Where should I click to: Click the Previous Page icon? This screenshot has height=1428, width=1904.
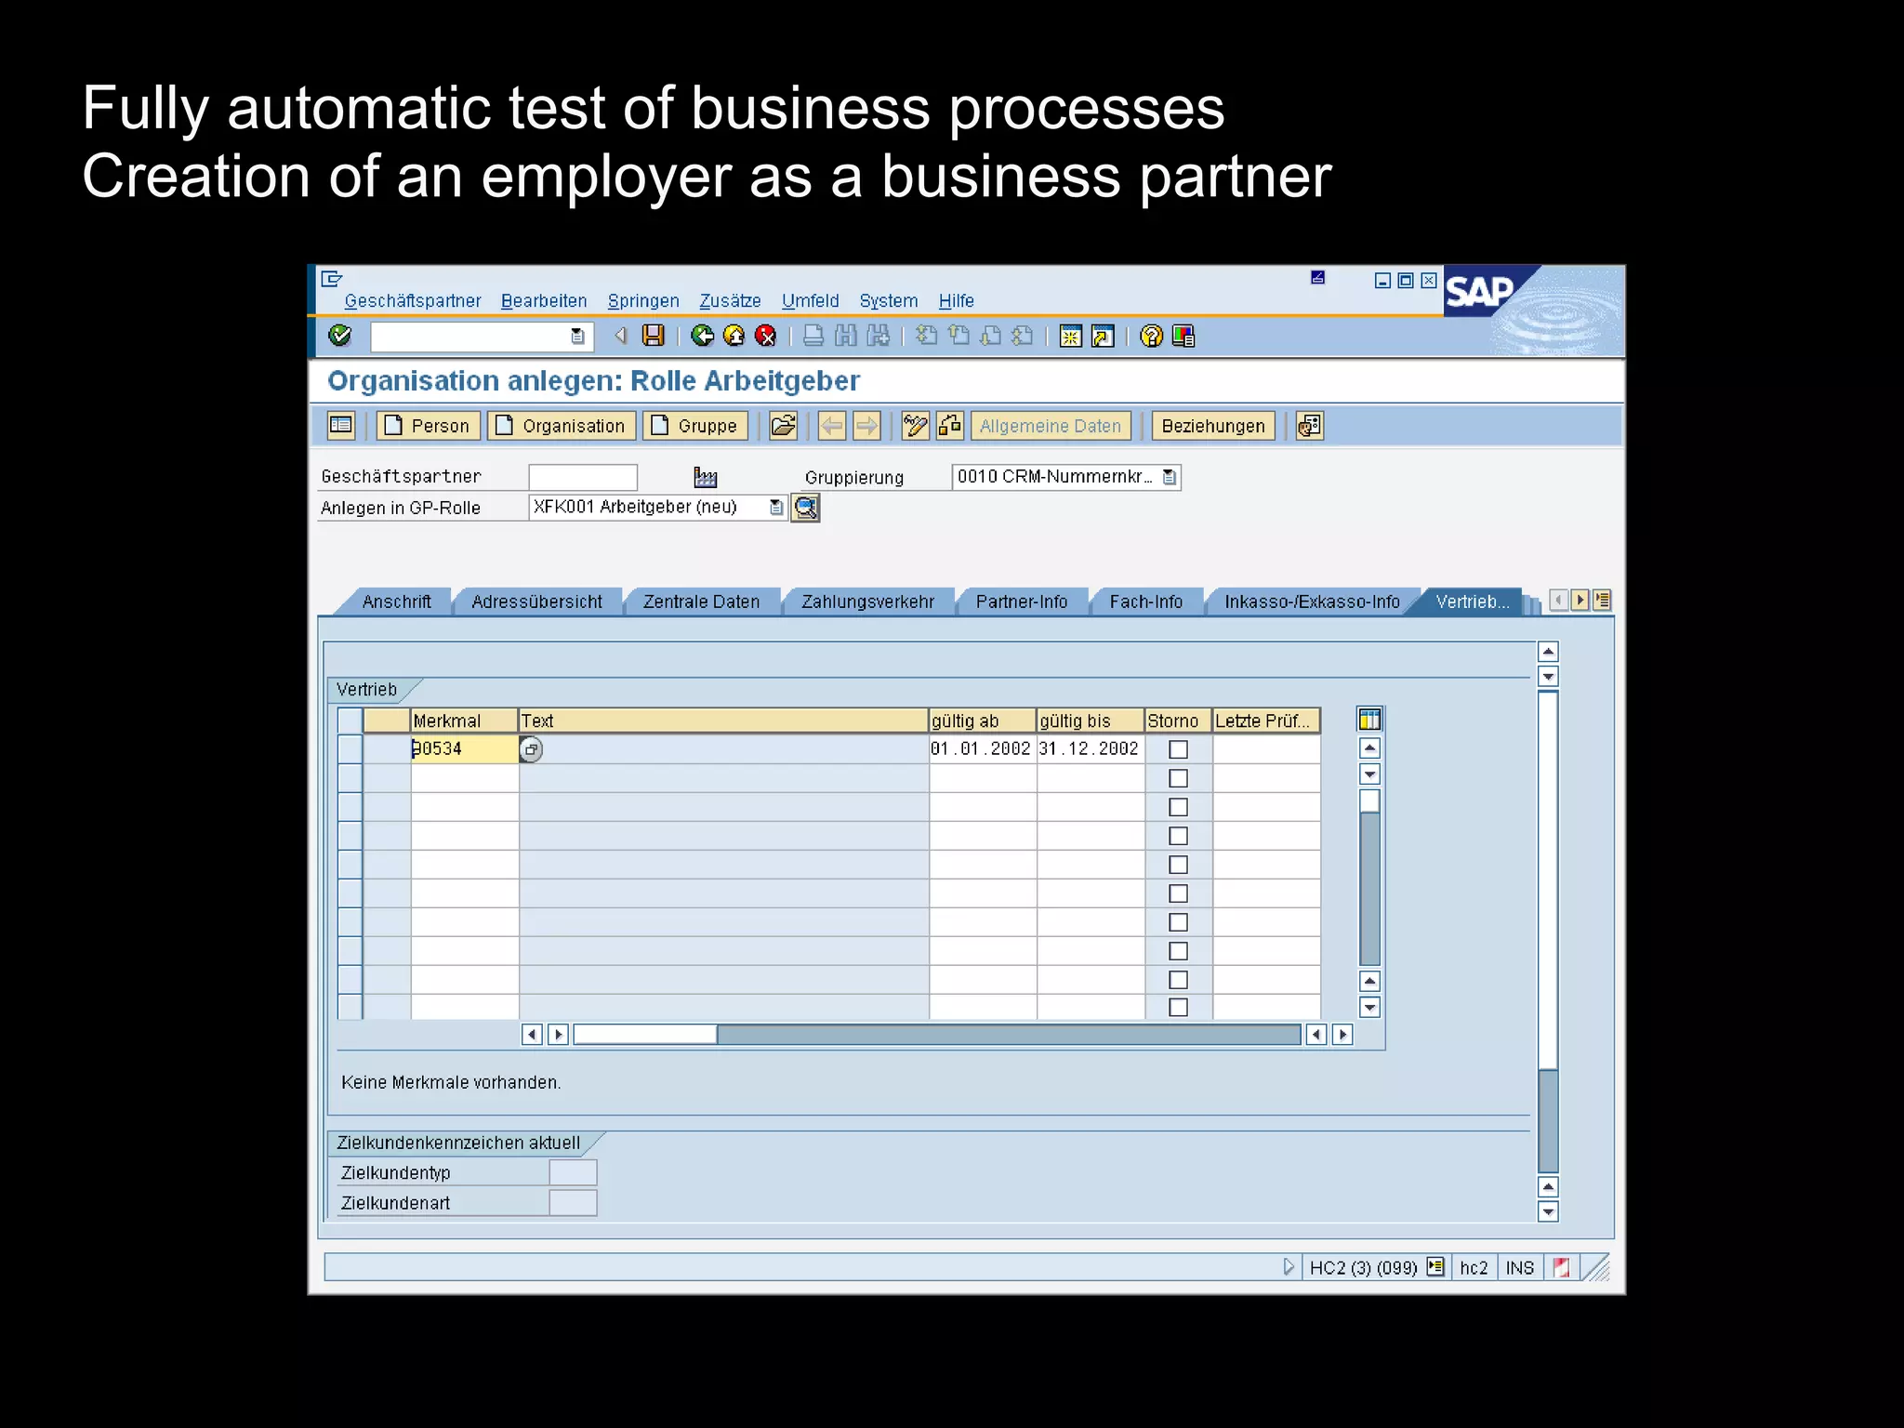(x=959, y=336)
